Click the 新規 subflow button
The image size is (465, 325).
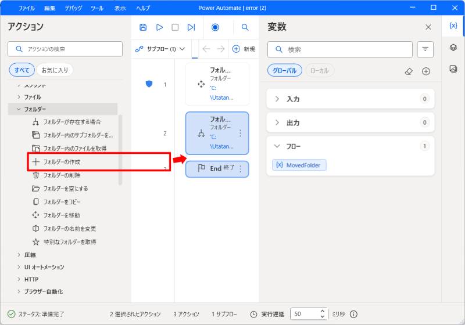[244, 49]
